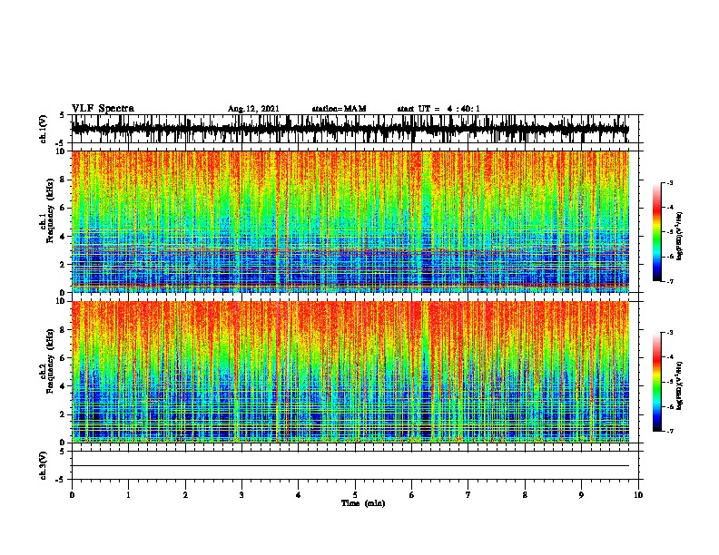Click the flat ch.3 voltage line
This screenshot has height=555, width=719.
tap(350, 466)
